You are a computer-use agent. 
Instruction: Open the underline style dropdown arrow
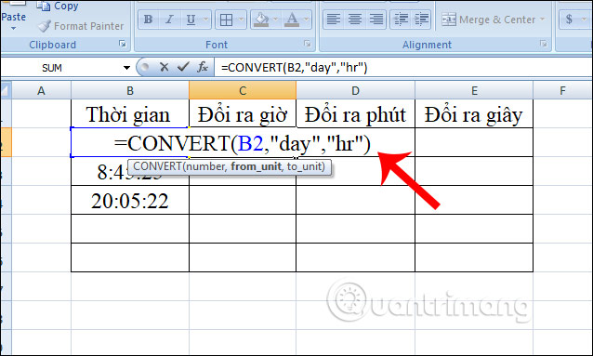(205, 20)
